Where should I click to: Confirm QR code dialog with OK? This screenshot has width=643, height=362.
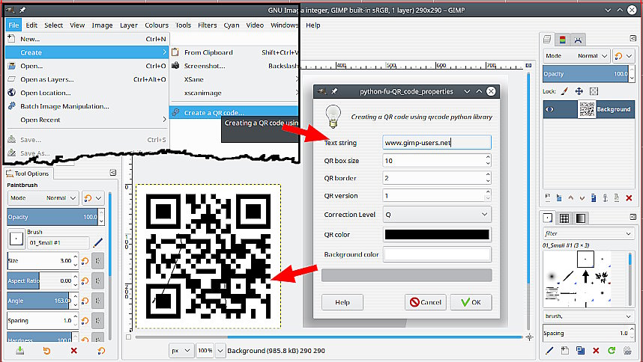click(x=471, y=302)
